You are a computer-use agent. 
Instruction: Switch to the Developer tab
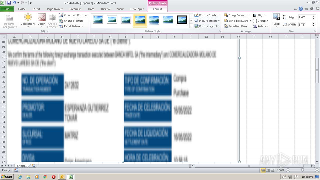(x=137, y=9)
